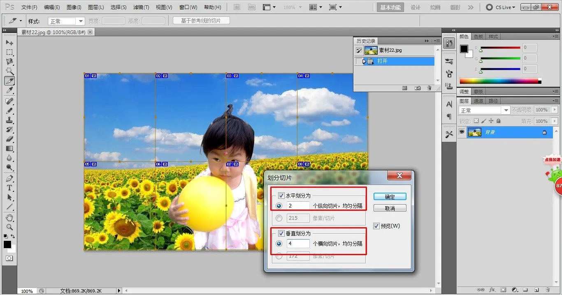Switch to the 通道 tab
This screenshot has width=562, height=295.
coord(478,101)
